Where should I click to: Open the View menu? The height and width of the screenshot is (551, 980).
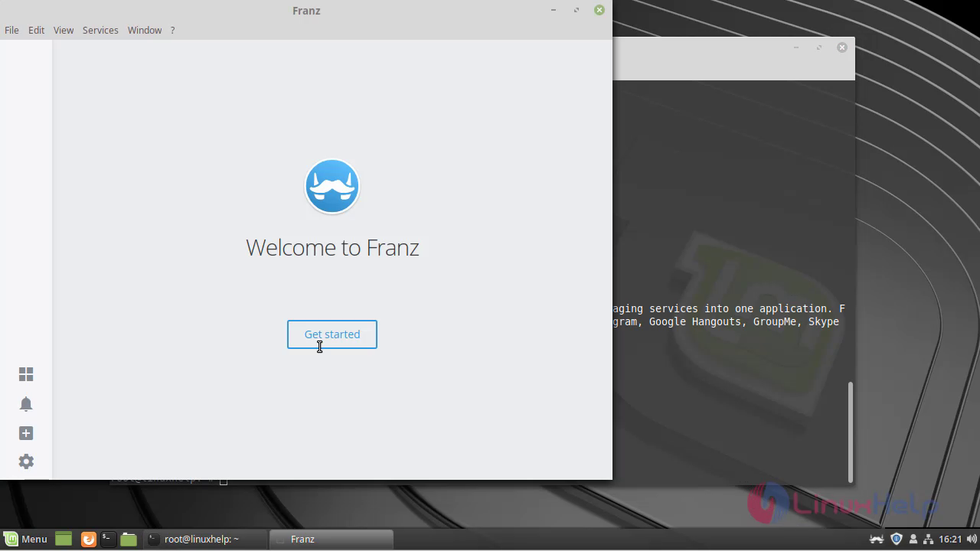pyautogui.click(x=64, y=30)
